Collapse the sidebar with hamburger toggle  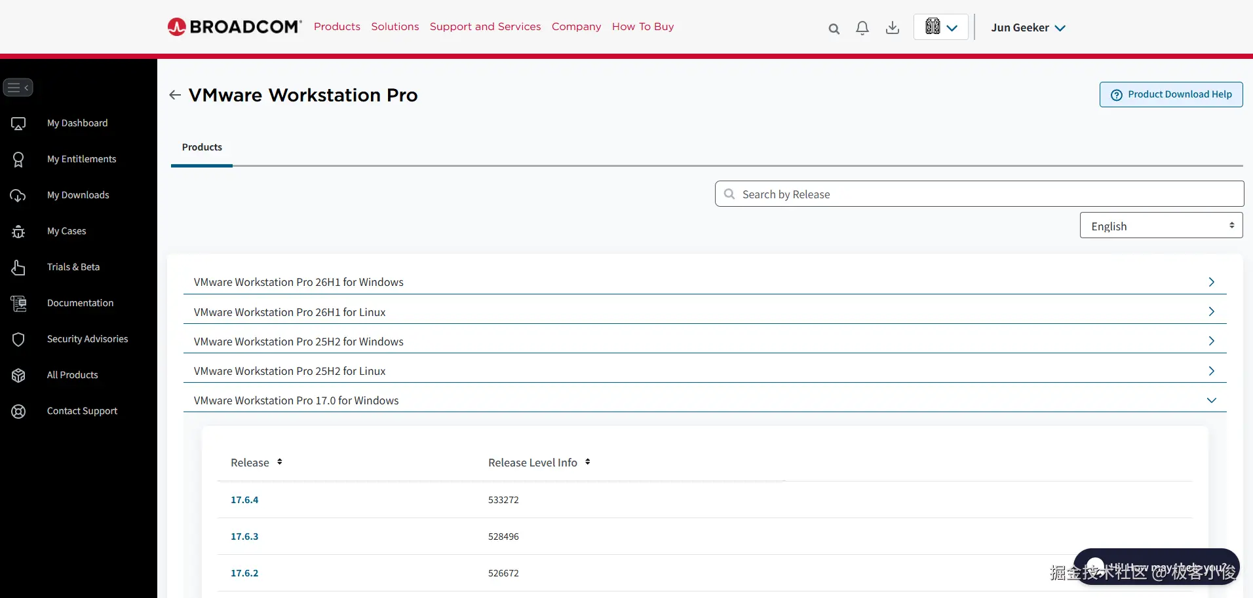pos(18,87)
